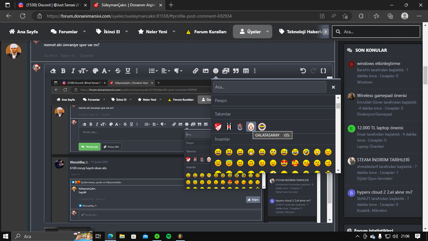The width and height of the screenshot is (428, 241).
Task: Open File Explorer from the taskbar
Action: pyautogui.click(x=122, y=236)
